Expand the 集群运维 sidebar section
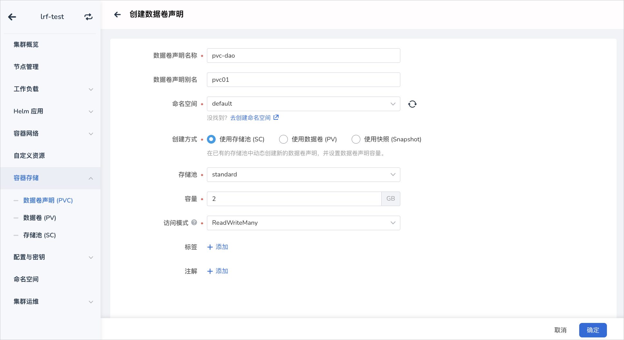The image size is (624, 340). 50,301
